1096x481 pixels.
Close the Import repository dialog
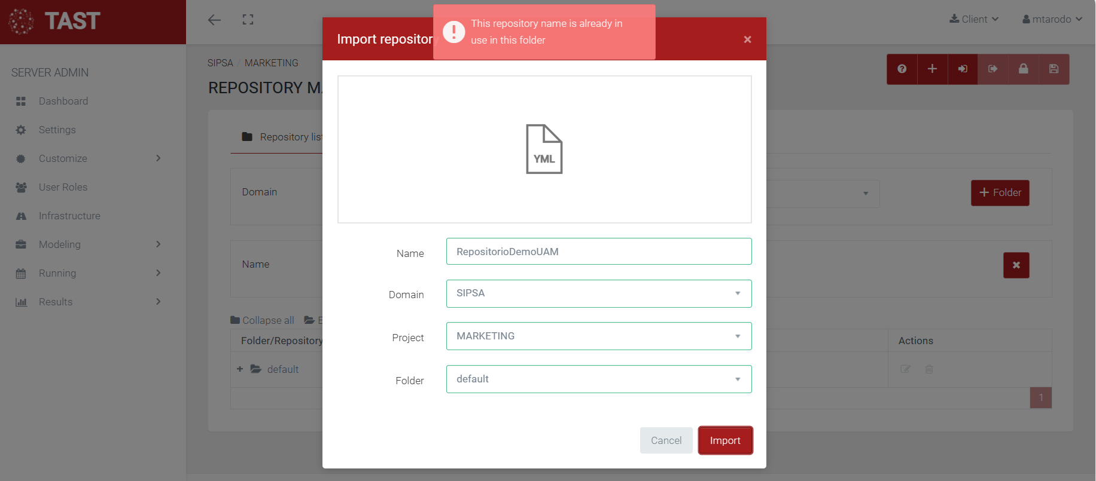pyautogui.click(x=747, y=39)
